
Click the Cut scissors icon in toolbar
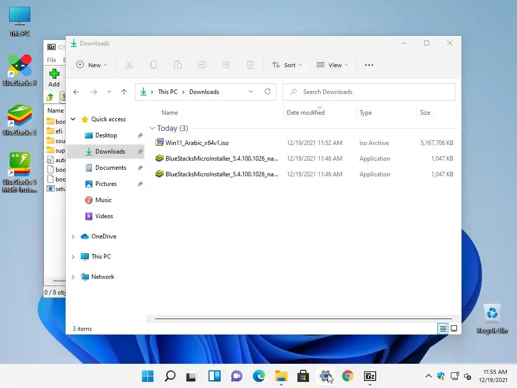tap(129, 65)
